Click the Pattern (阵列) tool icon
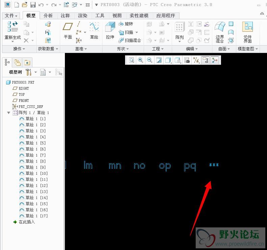267x250 pixels. 179,27
